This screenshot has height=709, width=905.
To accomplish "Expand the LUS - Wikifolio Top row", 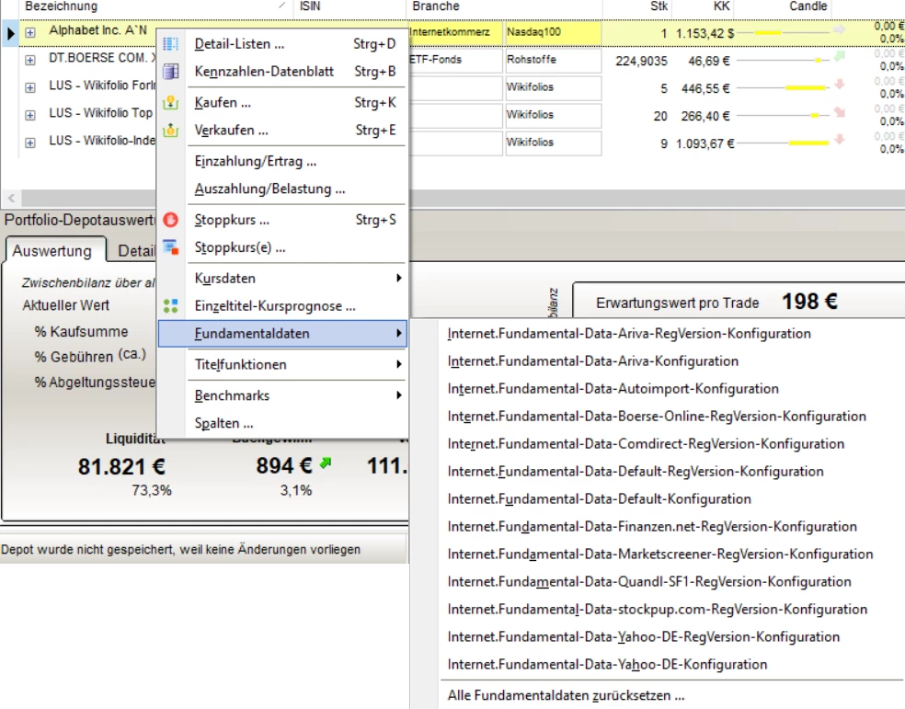I will pyautogui.click(x=30, y=115).
